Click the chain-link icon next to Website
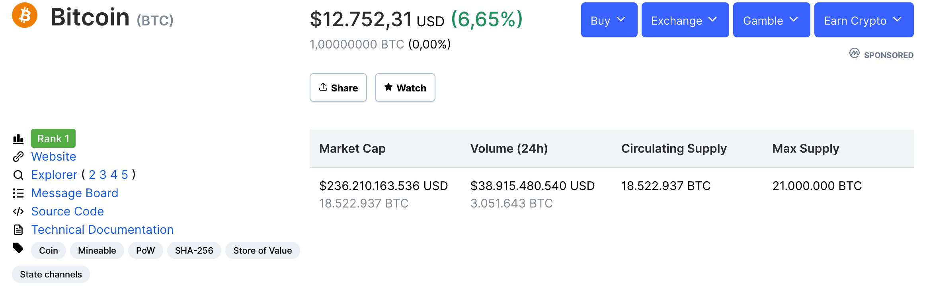Viewport: 925px width, 287px height. tap(18, 156)
